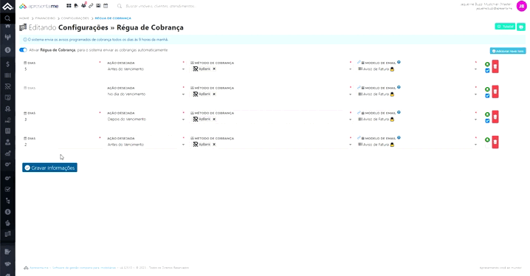
Task: Click the Adicionar novo item button
Action: [x=508, y=51]
